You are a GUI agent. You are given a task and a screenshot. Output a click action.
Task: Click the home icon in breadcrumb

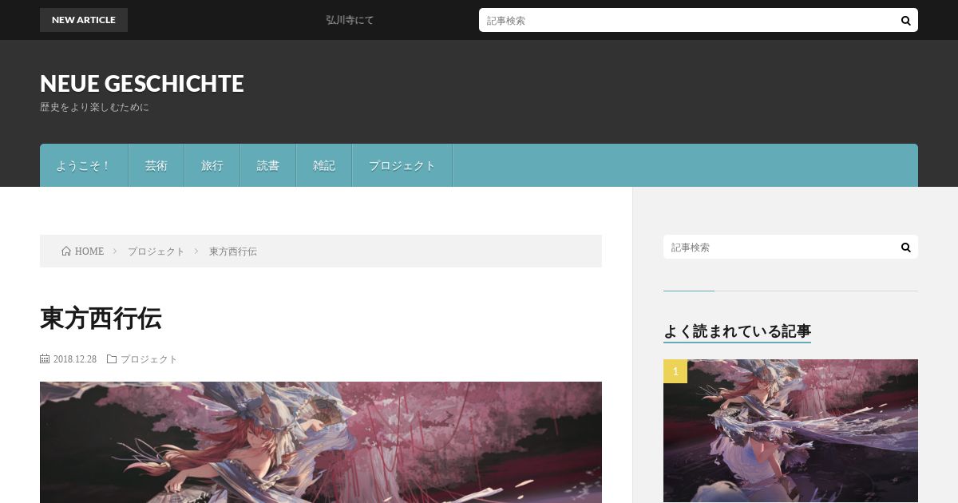click(x=66, y=251)
